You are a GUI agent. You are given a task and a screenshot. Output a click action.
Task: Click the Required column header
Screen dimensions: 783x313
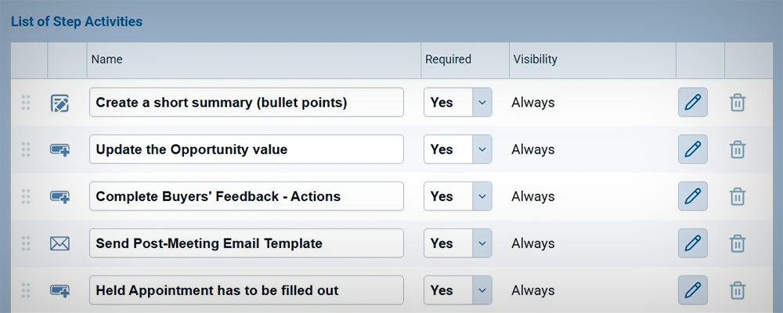tap(448, 59)
